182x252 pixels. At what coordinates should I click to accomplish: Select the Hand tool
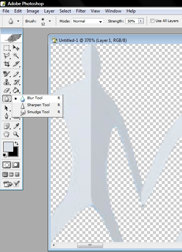click(x=7, y=134)
